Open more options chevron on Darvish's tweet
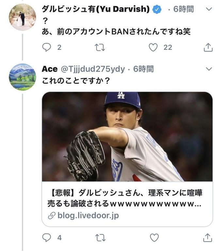 click(209, 9)
